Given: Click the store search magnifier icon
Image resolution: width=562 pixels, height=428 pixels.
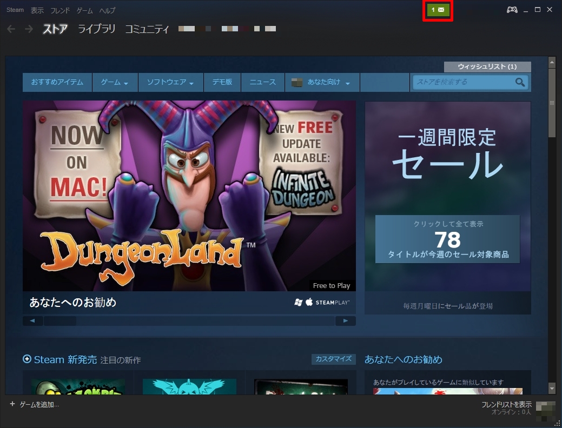Looking at the screenshot, I should (x=520, y=82).
